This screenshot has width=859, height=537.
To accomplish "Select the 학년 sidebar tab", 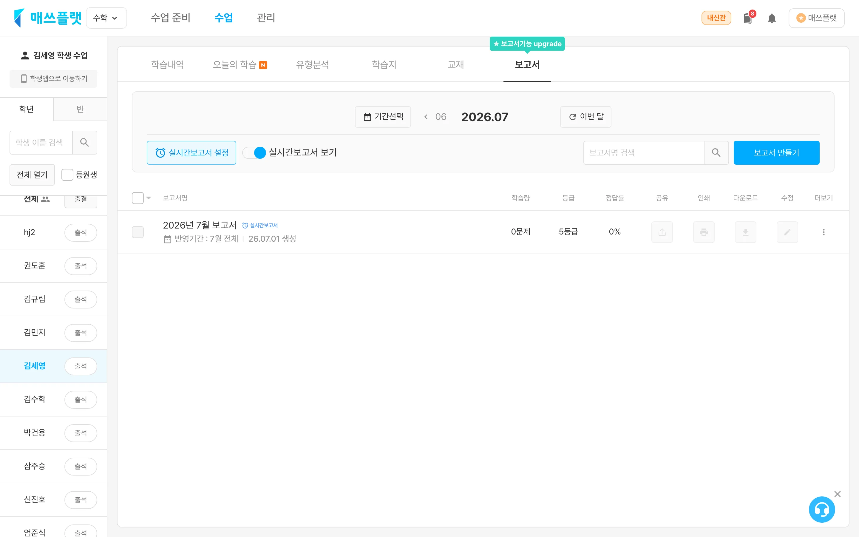I will click(27, 109).
